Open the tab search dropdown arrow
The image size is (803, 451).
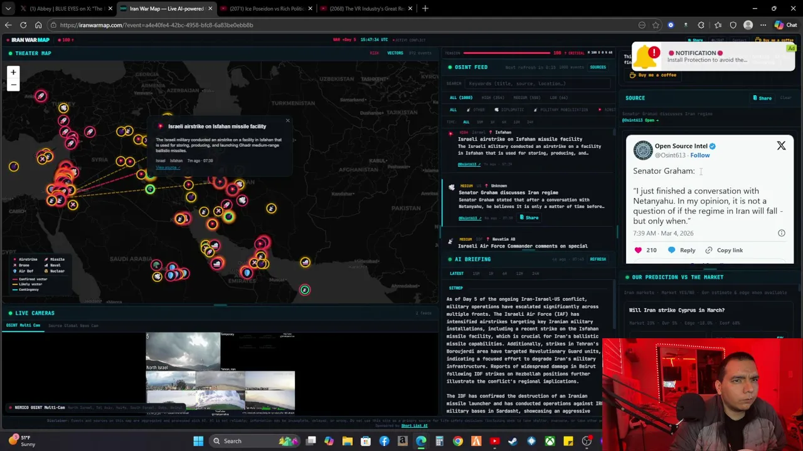pos(8,9)
